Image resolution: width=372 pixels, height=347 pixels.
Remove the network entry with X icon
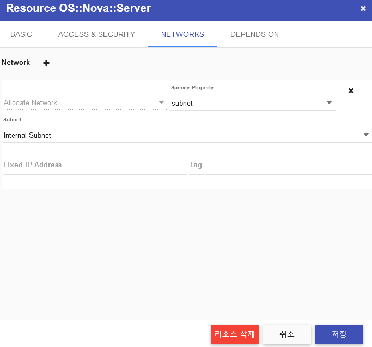coord(351,90)
